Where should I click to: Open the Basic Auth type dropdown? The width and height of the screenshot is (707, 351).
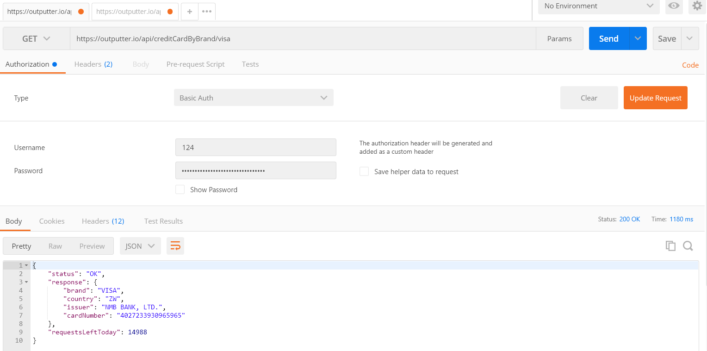pyautogui.click(x=254, y=98)
